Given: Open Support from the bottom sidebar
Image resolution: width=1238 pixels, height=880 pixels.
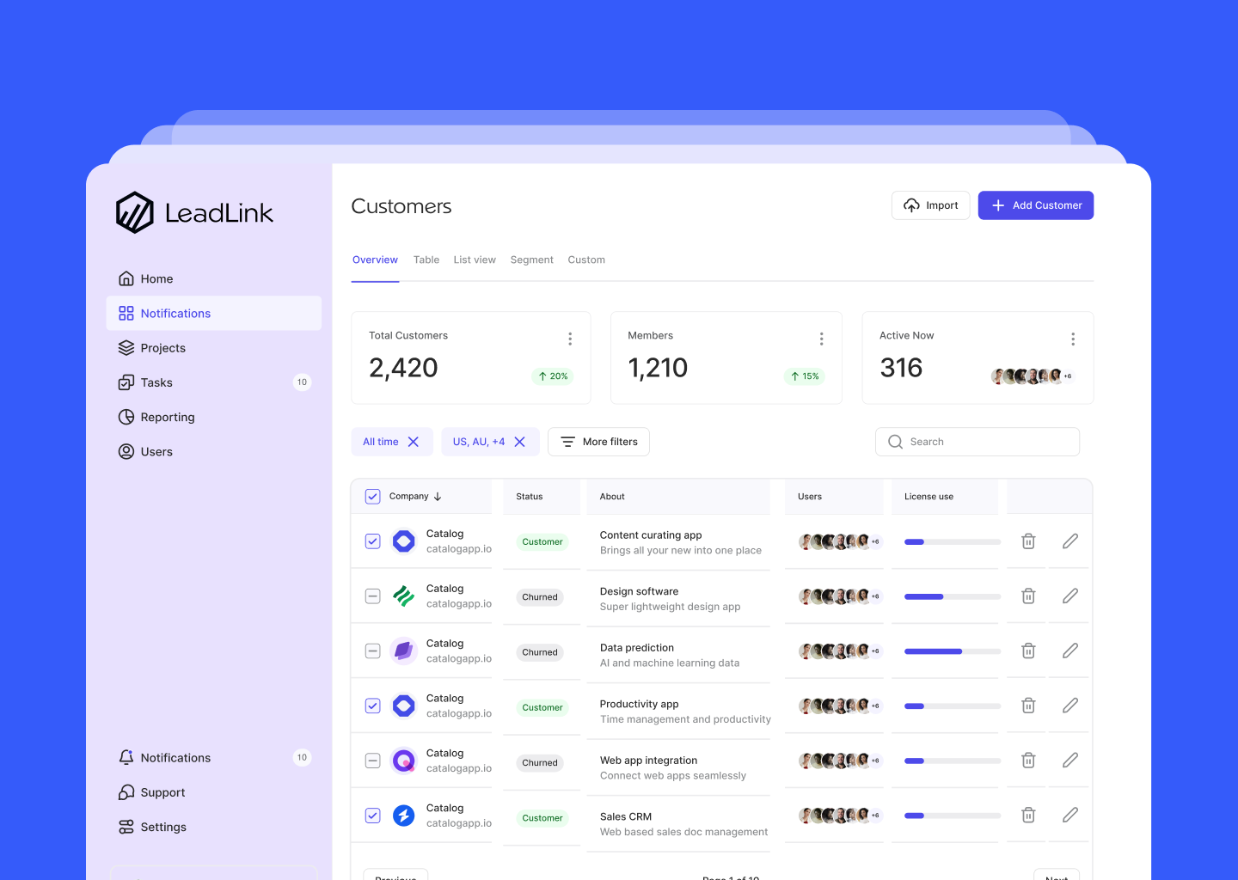Looking at the screenshot, I should pyautogui.click(x=162, y=791).
